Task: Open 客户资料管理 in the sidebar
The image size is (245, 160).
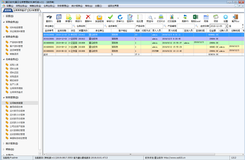Action: tap(16, 46)
